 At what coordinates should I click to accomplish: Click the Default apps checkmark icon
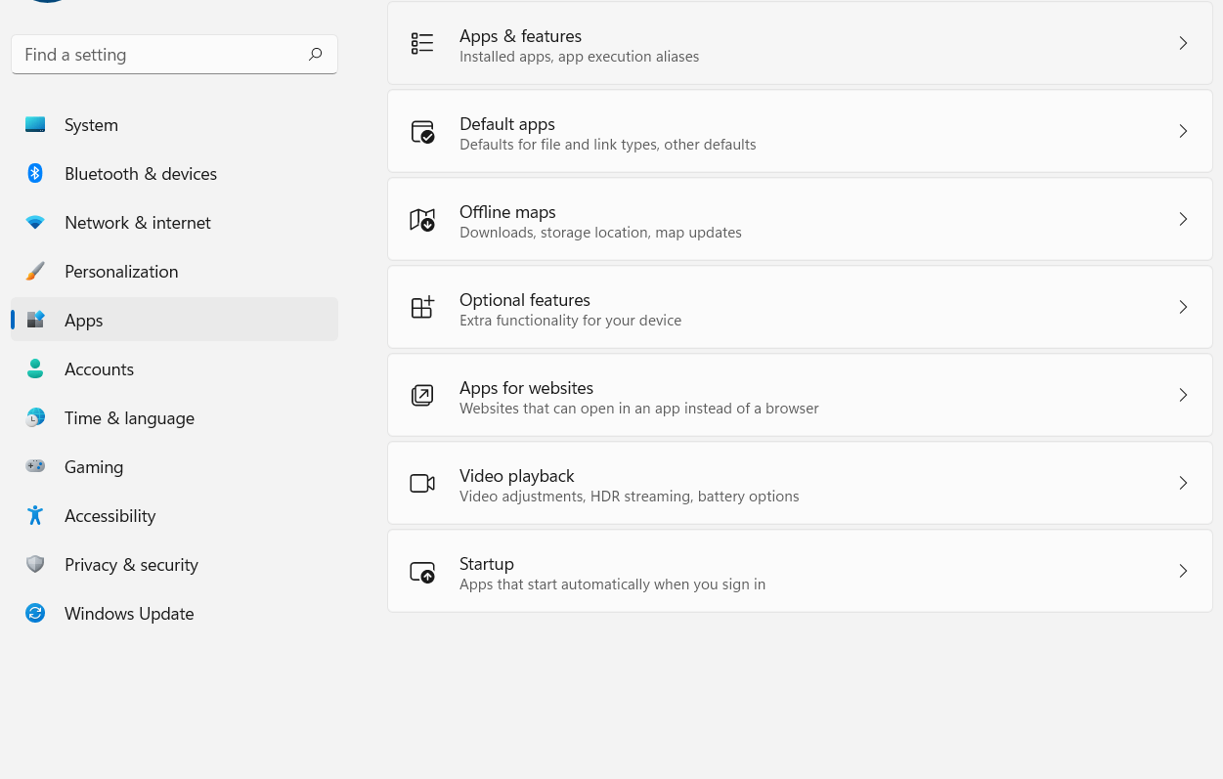click(422, 131)
